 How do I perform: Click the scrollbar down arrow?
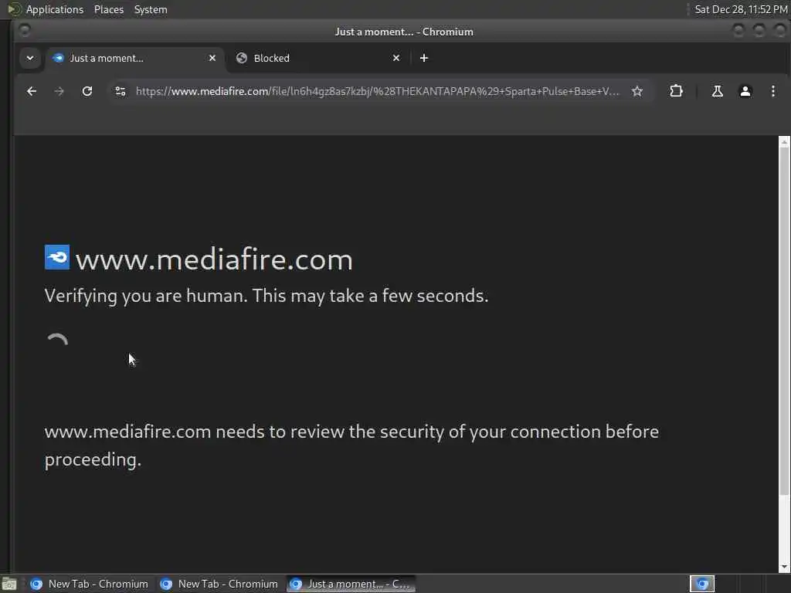pyautogui.click(x=784, y=568)
